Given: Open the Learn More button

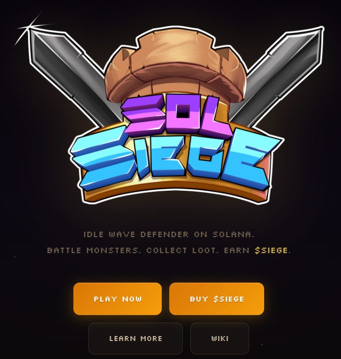Looking at the screenshot, I should click(136, 339).
